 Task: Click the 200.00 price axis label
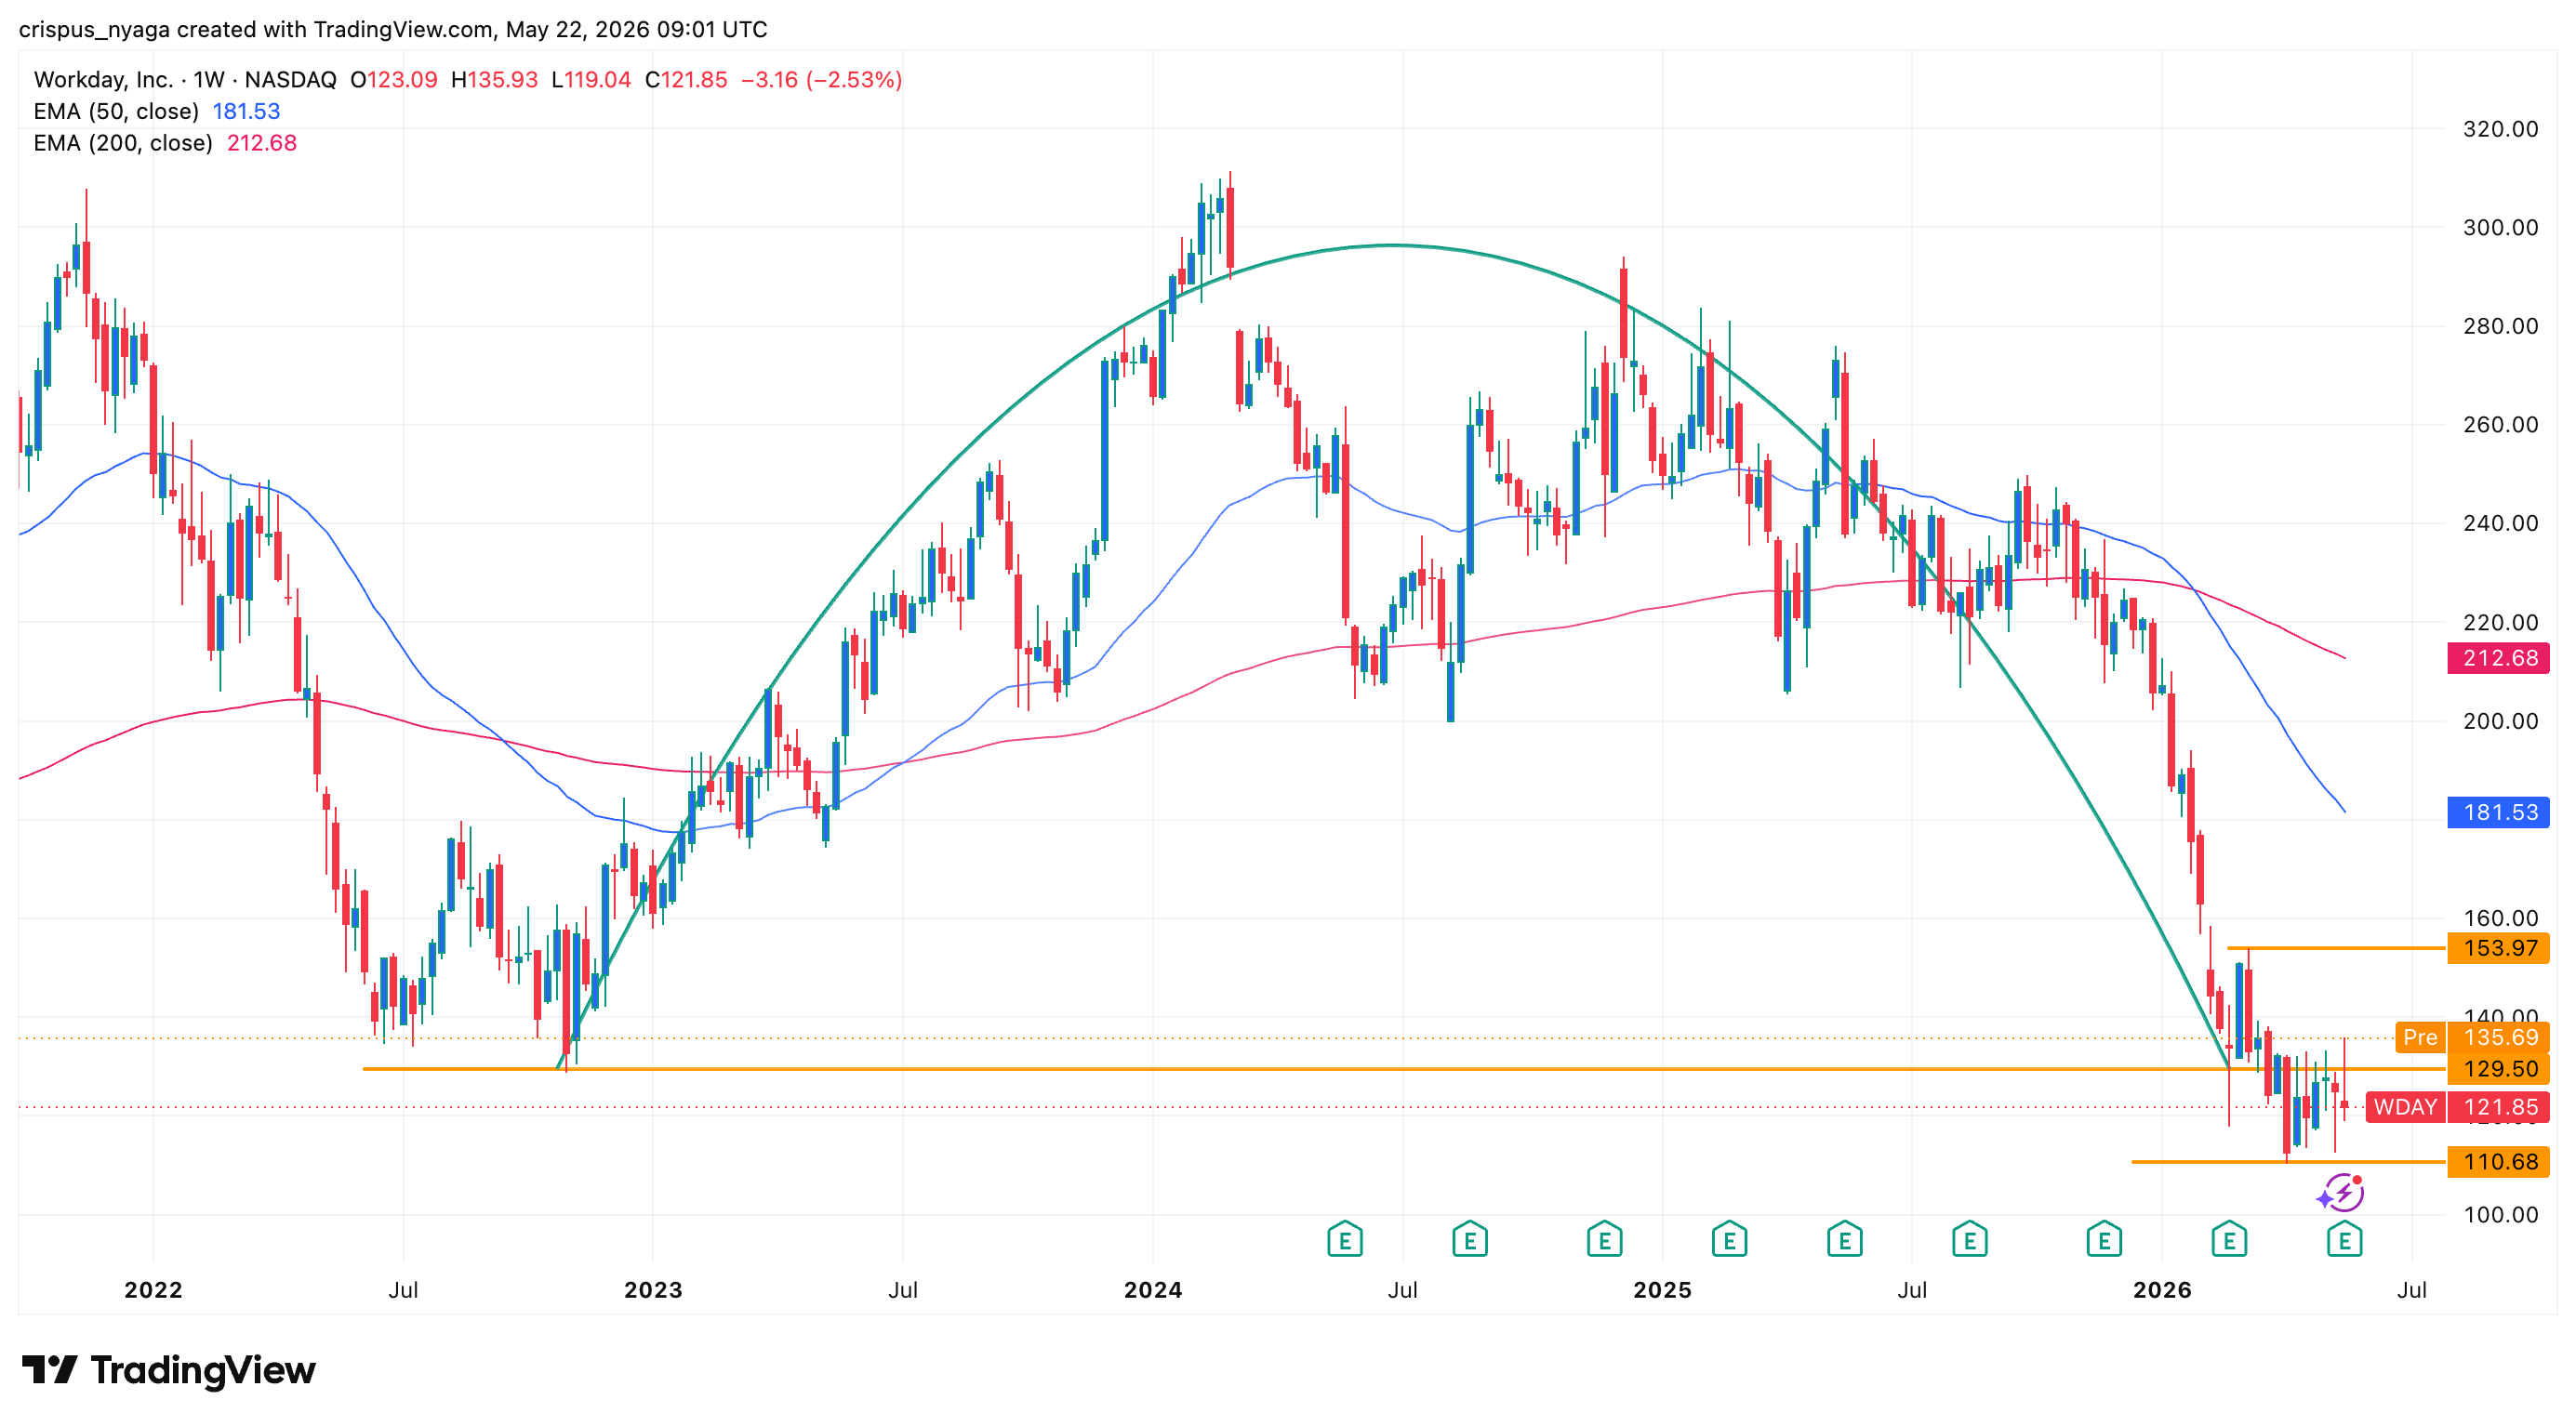coord(2500,720)
